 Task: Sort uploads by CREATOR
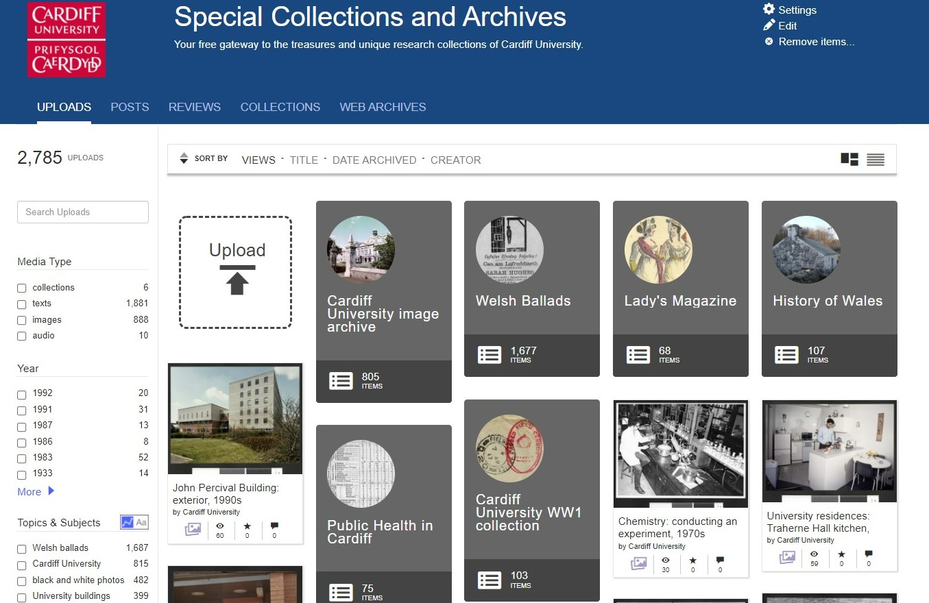(x=455, y=160)
